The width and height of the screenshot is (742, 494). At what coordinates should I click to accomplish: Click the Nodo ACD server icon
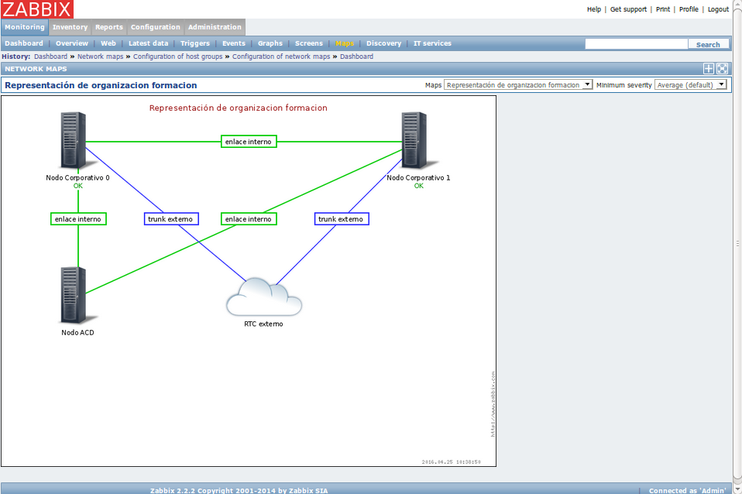(x=74, y=295)
